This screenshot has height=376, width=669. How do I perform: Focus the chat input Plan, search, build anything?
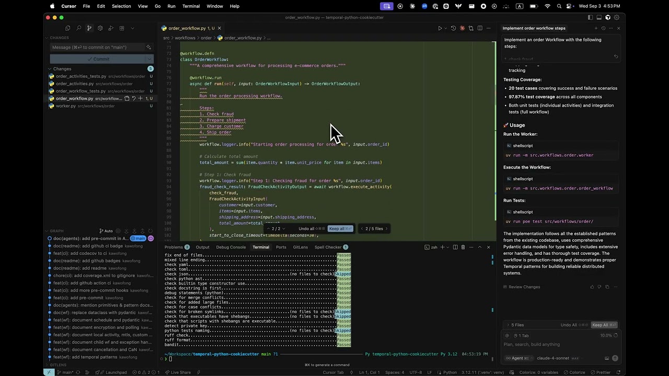pos(562,344)
